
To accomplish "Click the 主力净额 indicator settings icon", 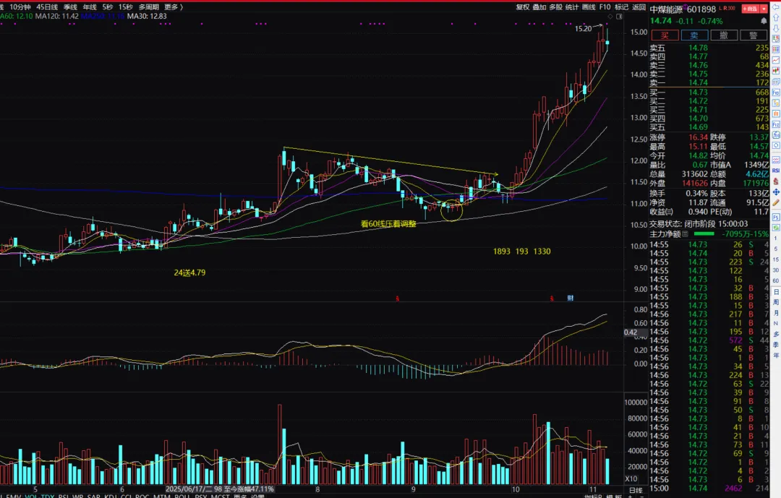I will point(686,233).
